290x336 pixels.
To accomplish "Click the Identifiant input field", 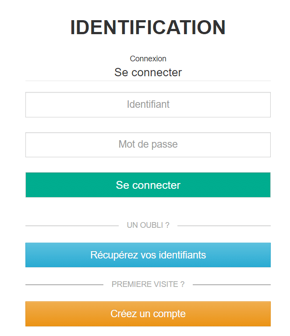I will coord(148,105).
